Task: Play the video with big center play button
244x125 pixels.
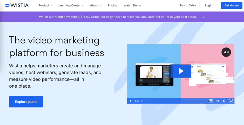Action: click(x=181, y=71)
